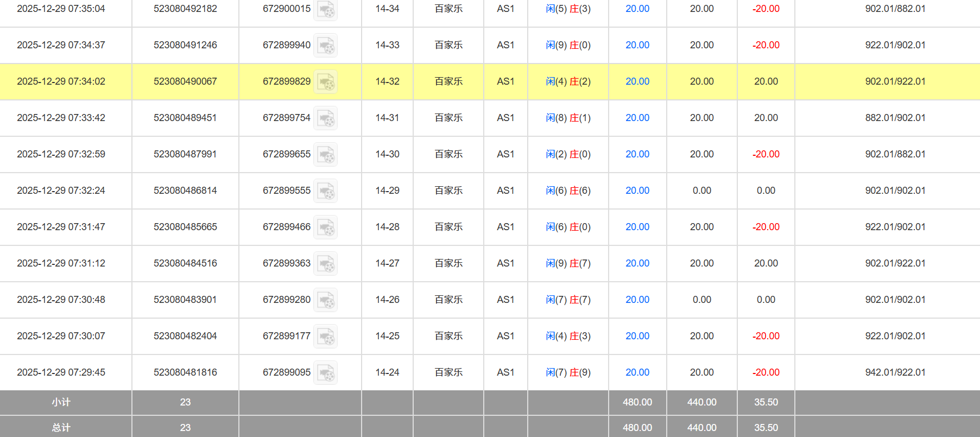
Task: Click blue 20.00 amount in 07:32:24 row
Action: click(x=637, y=191)
